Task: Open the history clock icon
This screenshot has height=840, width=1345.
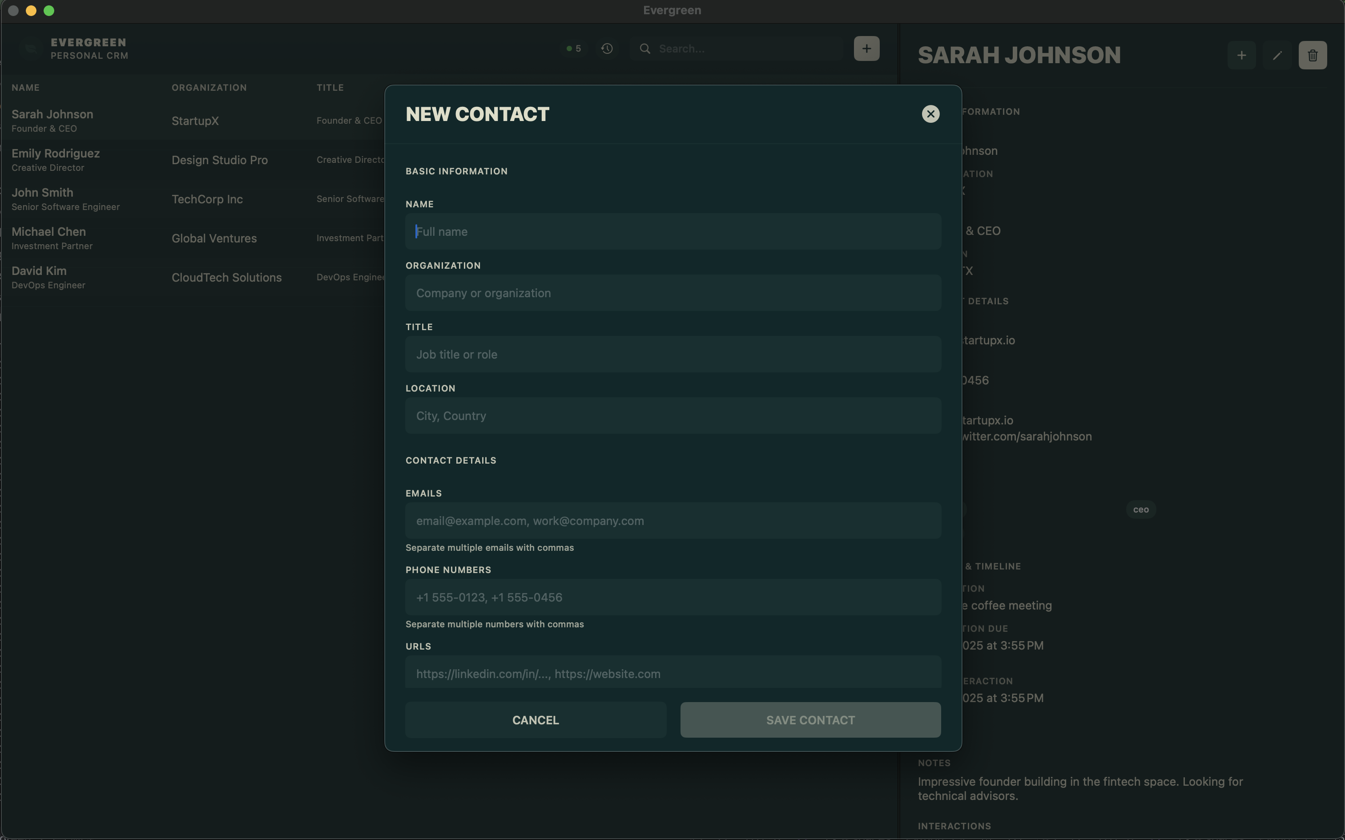Action: tap(606, 48)
